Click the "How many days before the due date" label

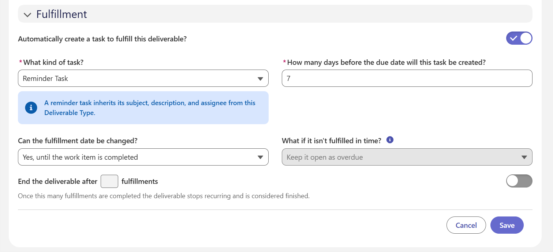click(386, 62)
